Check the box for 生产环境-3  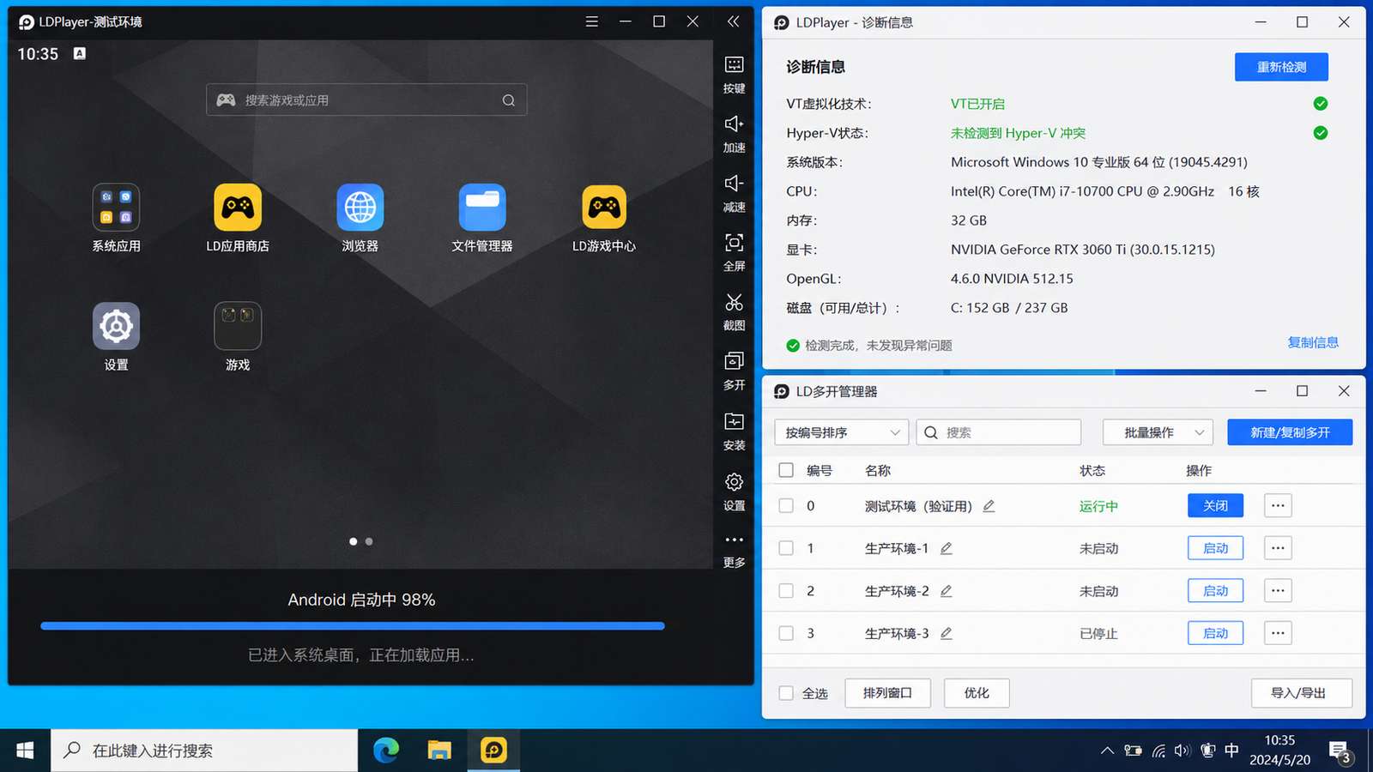click(x=786, y=633)
